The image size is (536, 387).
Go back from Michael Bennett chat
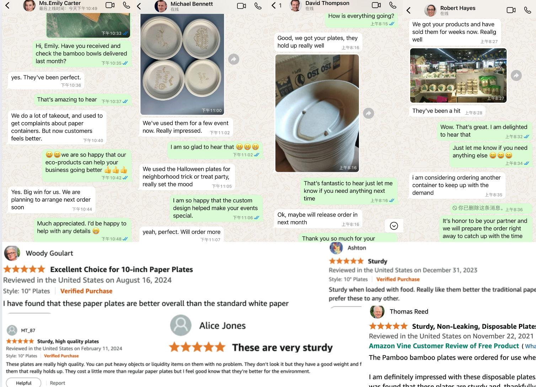[x=139, y=6]
